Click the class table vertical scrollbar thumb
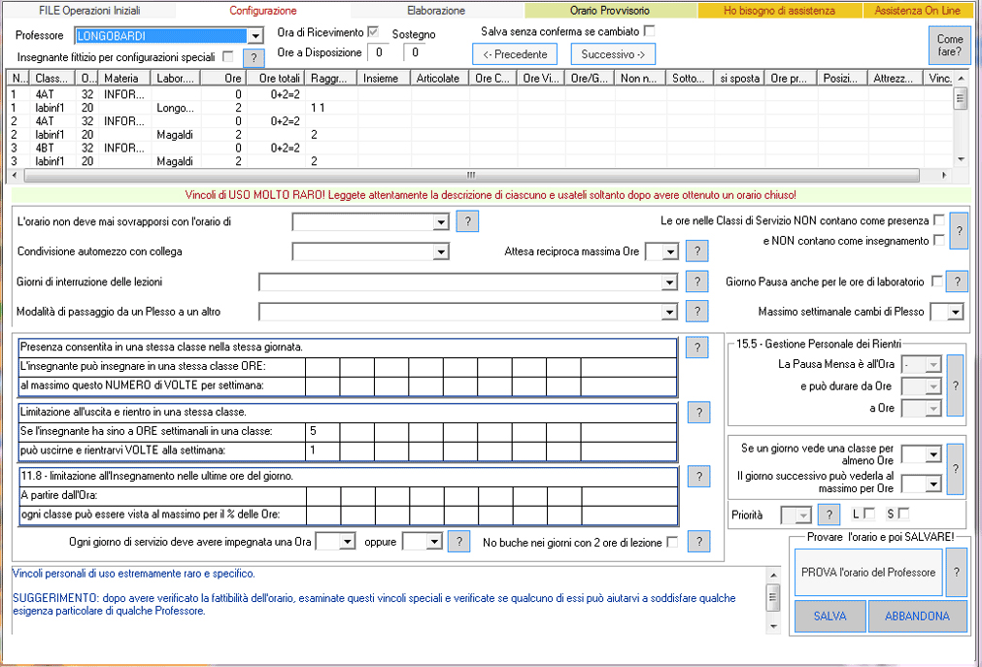This screenshot has width=982, height=667. click(x=960, y=98)
